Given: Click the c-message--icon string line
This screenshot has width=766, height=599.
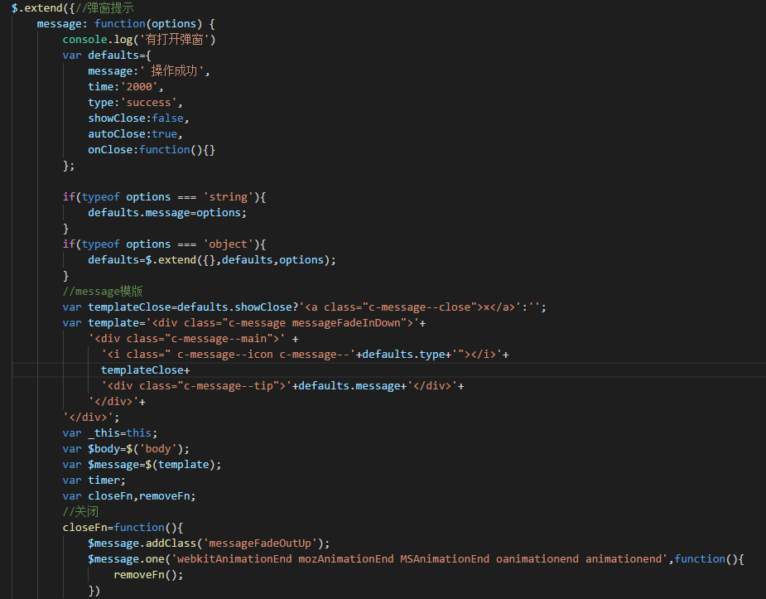Looking at the screenshot, I should point(305,355).
